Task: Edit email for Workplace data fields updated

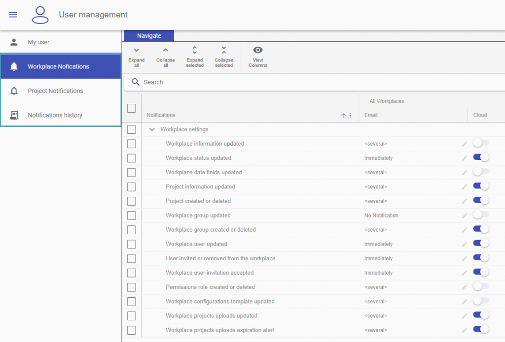Action: click(464, 173)
